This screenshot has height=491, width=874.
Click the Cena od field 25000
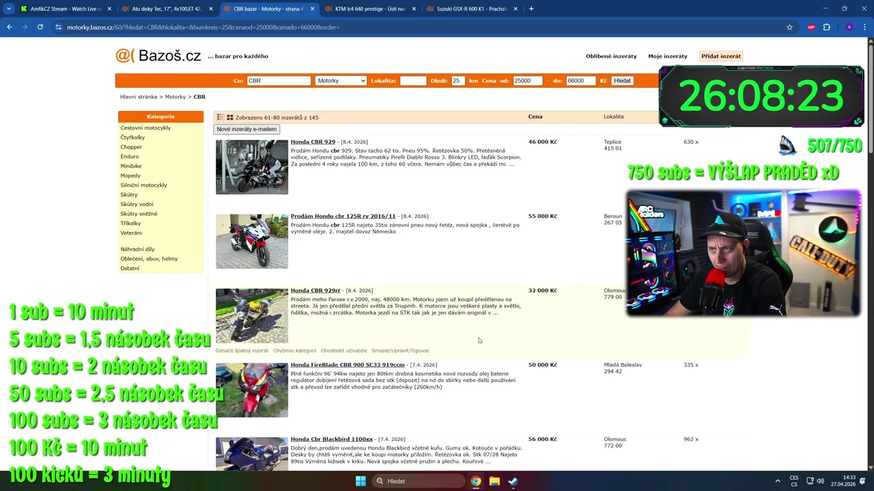coord(527,80)
